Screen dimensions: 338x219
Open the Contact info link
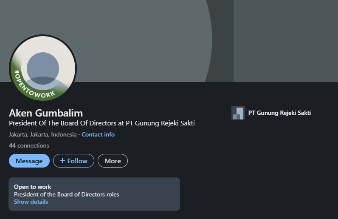click(98, 134)
